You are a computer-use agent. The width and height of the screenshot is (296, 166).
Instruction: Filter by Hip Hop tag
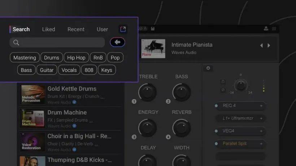[x=76, y=57]
